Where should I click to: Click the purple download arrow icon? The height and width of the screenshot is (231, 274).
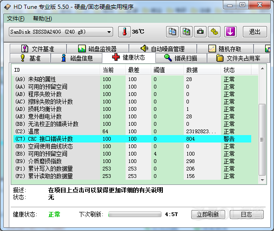coord(230,32)
